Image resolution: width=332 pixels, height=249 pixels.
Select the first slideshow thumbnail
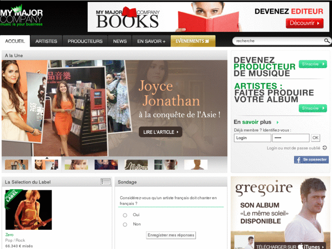pyautogui.click(x=16, y=164)
